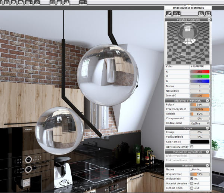Collapse the Podgląd materiału section

(x=209, y=19)
